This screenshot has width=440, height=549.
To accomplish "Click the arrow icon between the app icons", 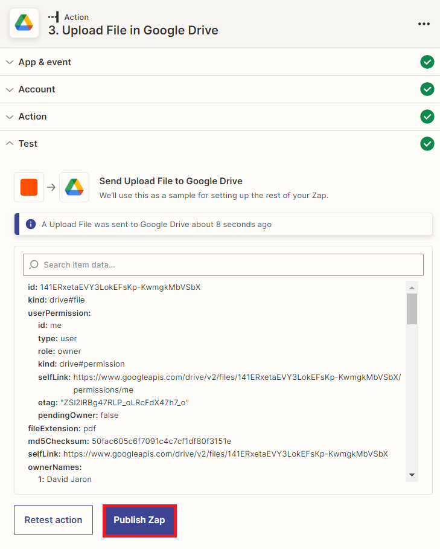I will point(51,187).
